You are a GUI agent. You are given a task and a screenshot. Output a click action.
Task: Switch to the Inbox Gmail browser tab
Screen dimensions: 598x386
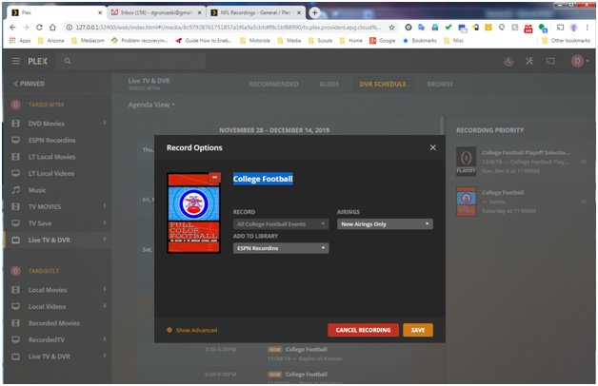[156, 12]
